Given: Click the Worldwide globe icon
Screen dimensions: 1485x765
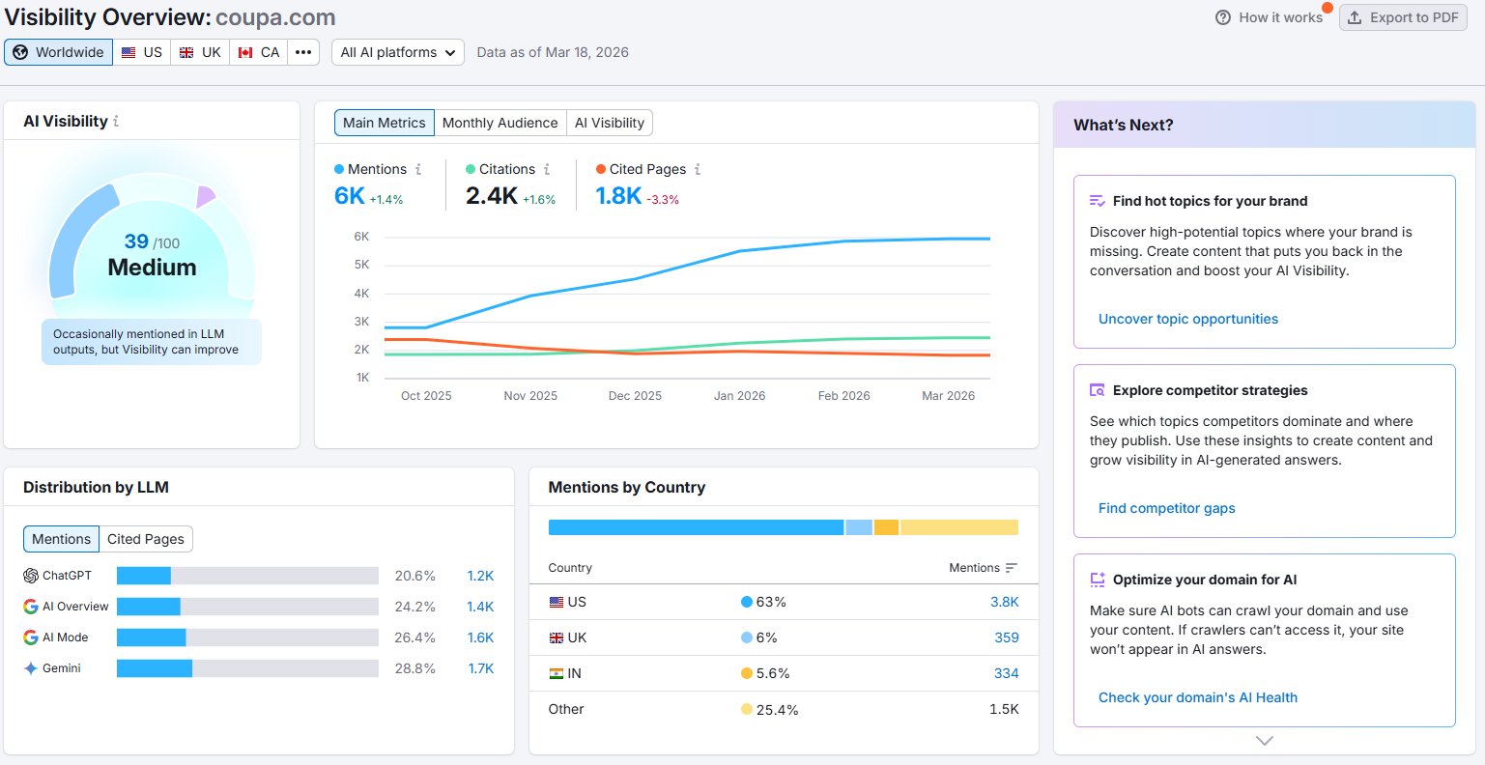Looking at the screenshot, I should [20, 52].
